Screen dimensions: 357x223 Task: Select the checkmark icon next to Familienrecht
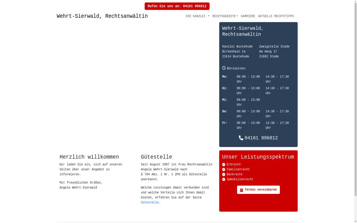coord(224,169)
